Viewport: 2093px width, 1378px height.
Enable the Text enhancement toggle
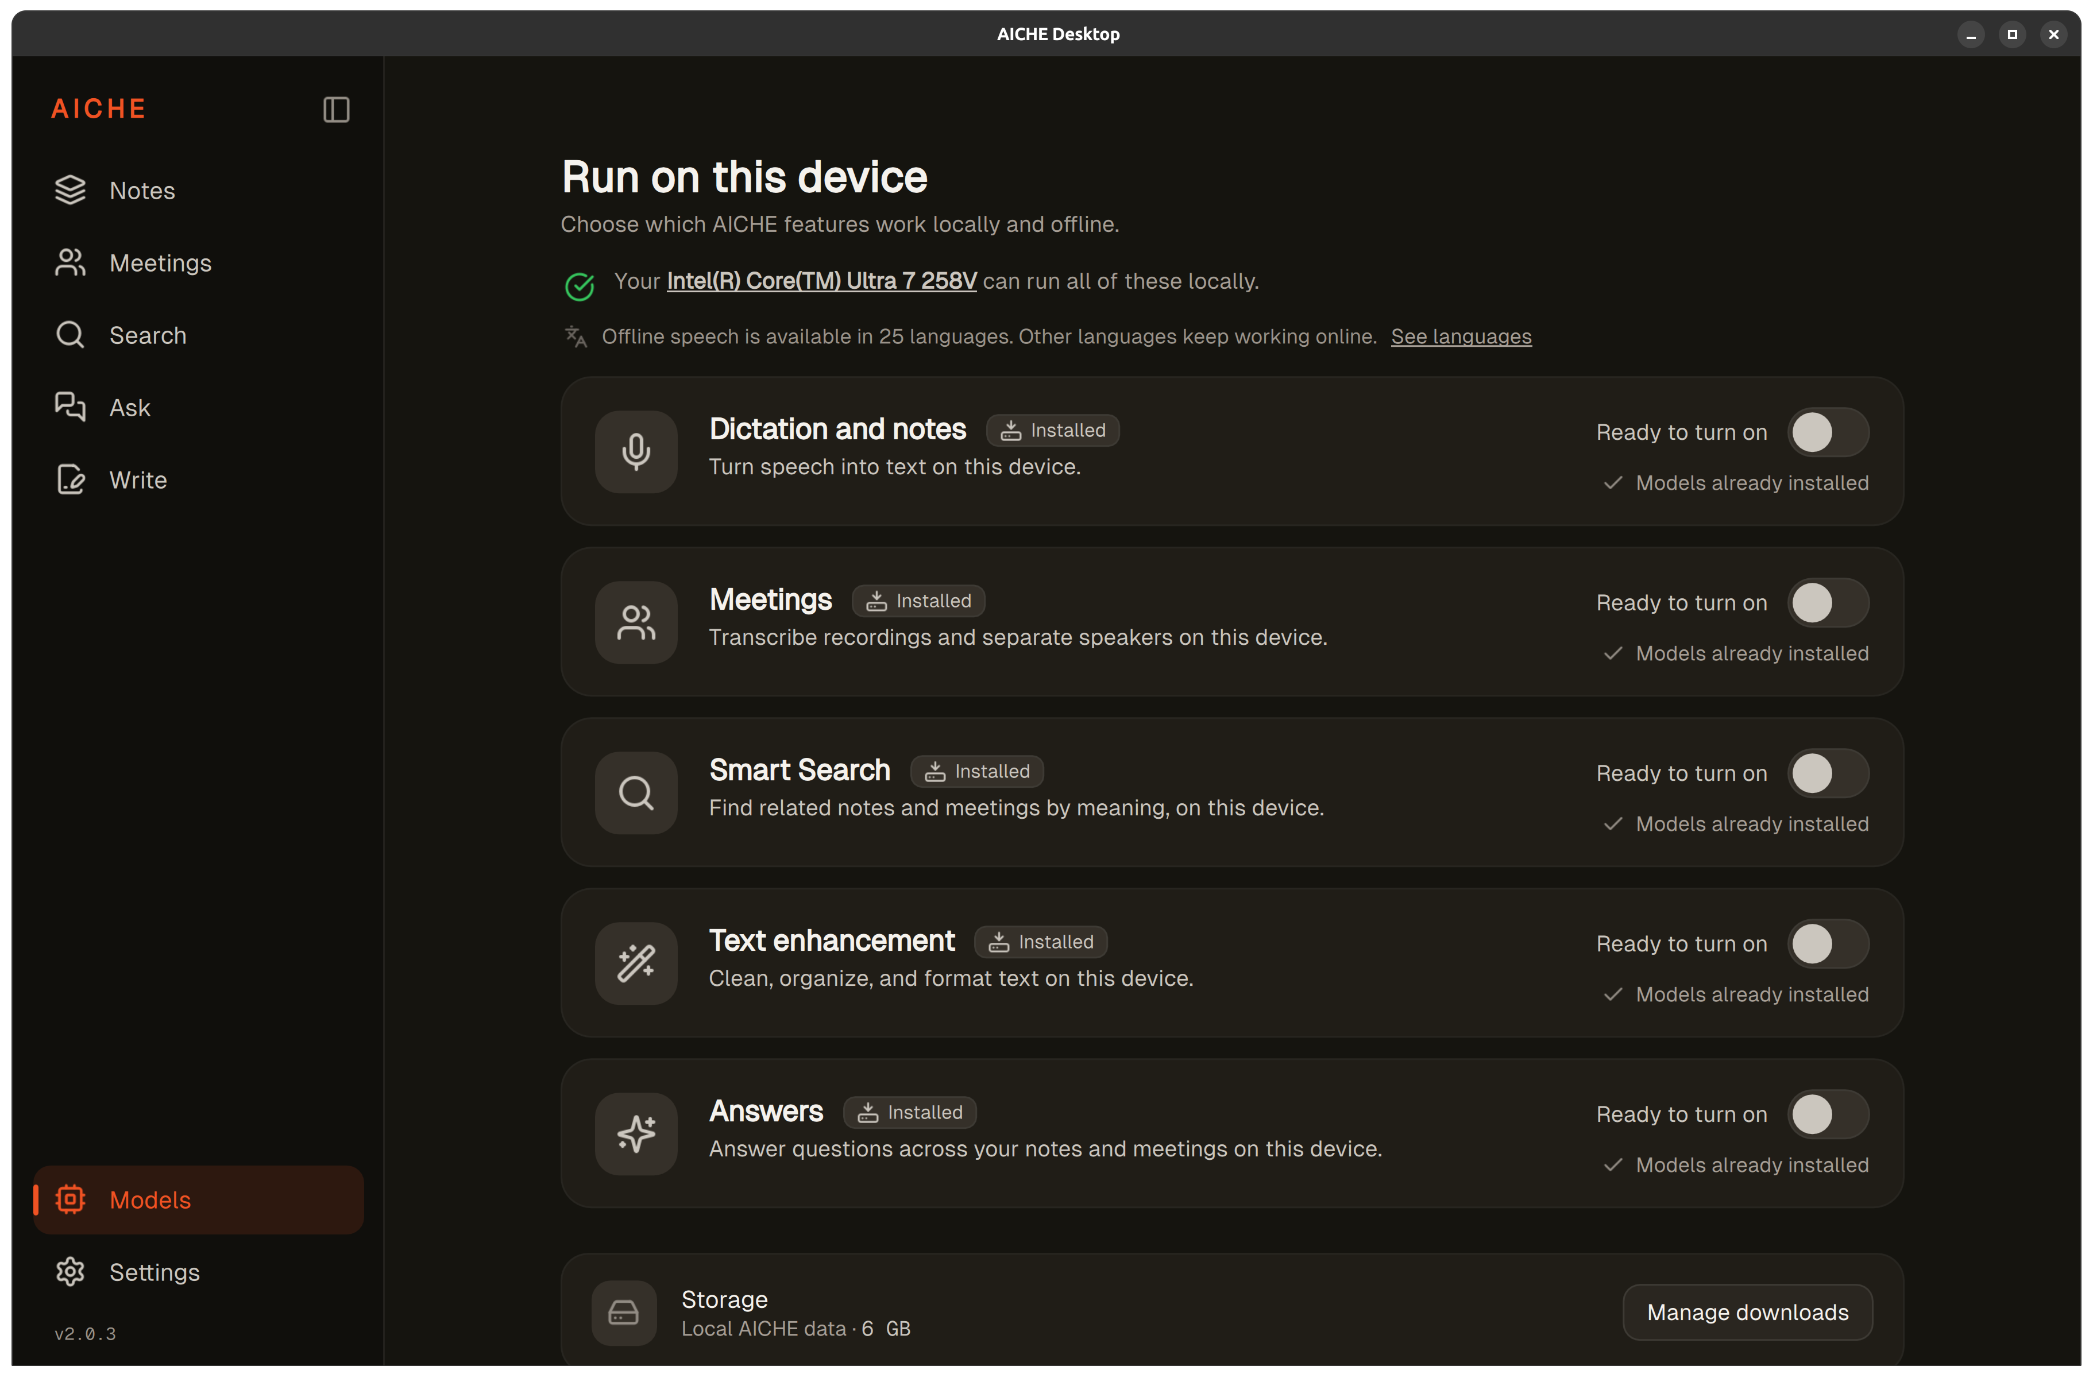click(x=1828, y=944)
